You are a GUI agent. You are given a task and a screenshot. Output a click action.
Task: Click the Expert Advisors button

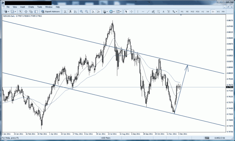pyautogui.click(x=51, y=12)
